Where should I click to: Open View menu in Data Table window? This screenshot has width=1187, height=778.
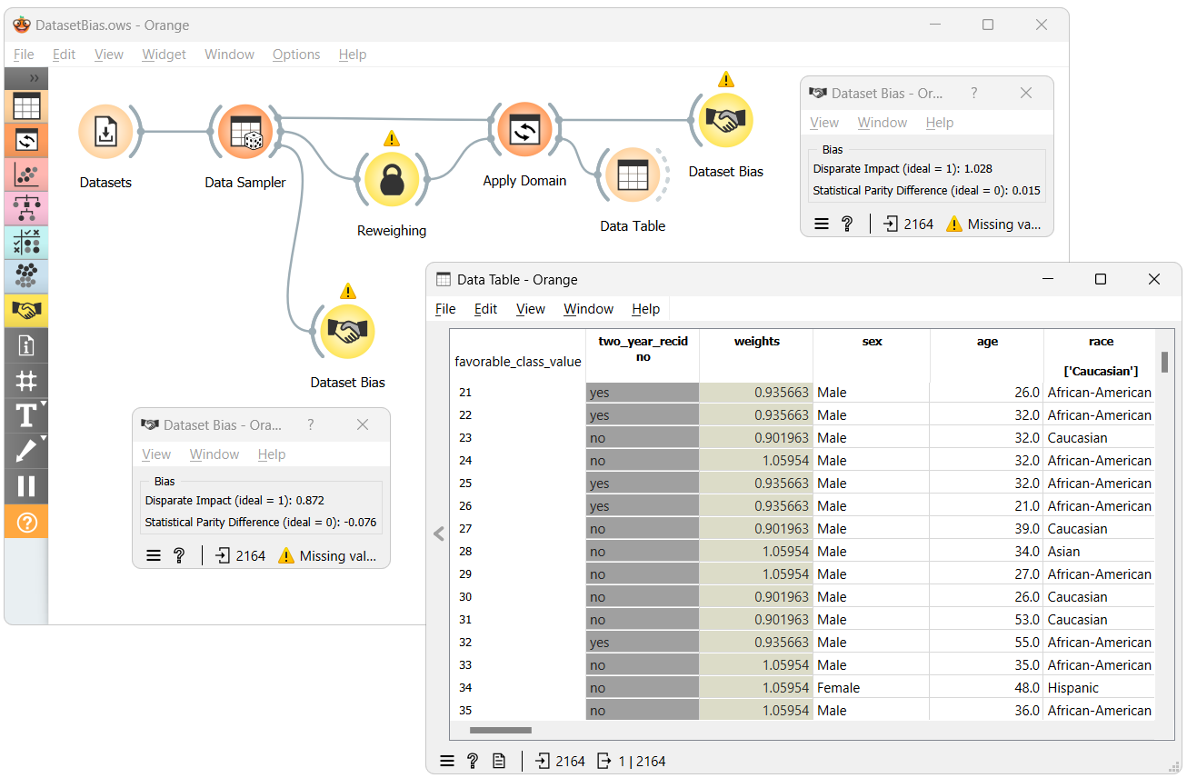coord(531,309)
